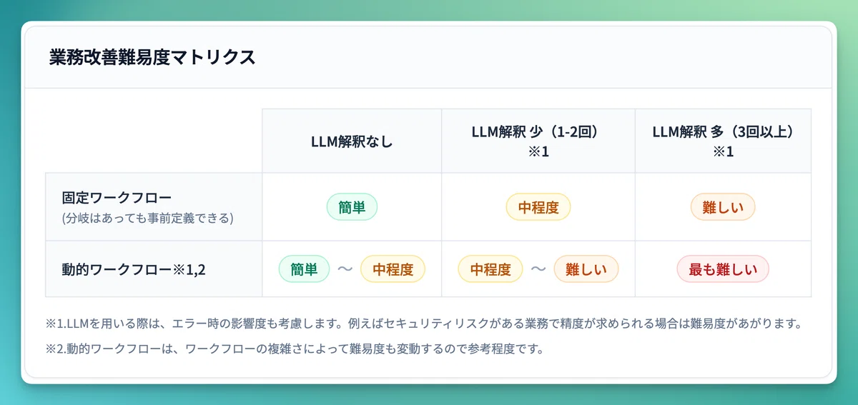Select the LLM解釈なし column header
Viewport: 858px width, 405px height.
pyautogui.click(x=351, y=141)
